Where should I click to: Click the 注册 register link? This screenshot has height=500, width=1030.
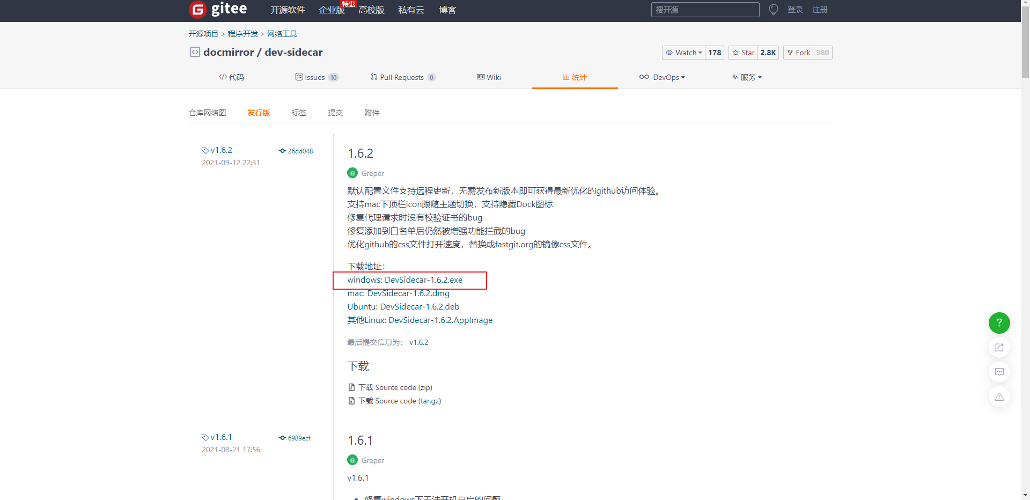click(x=820, y=10)
